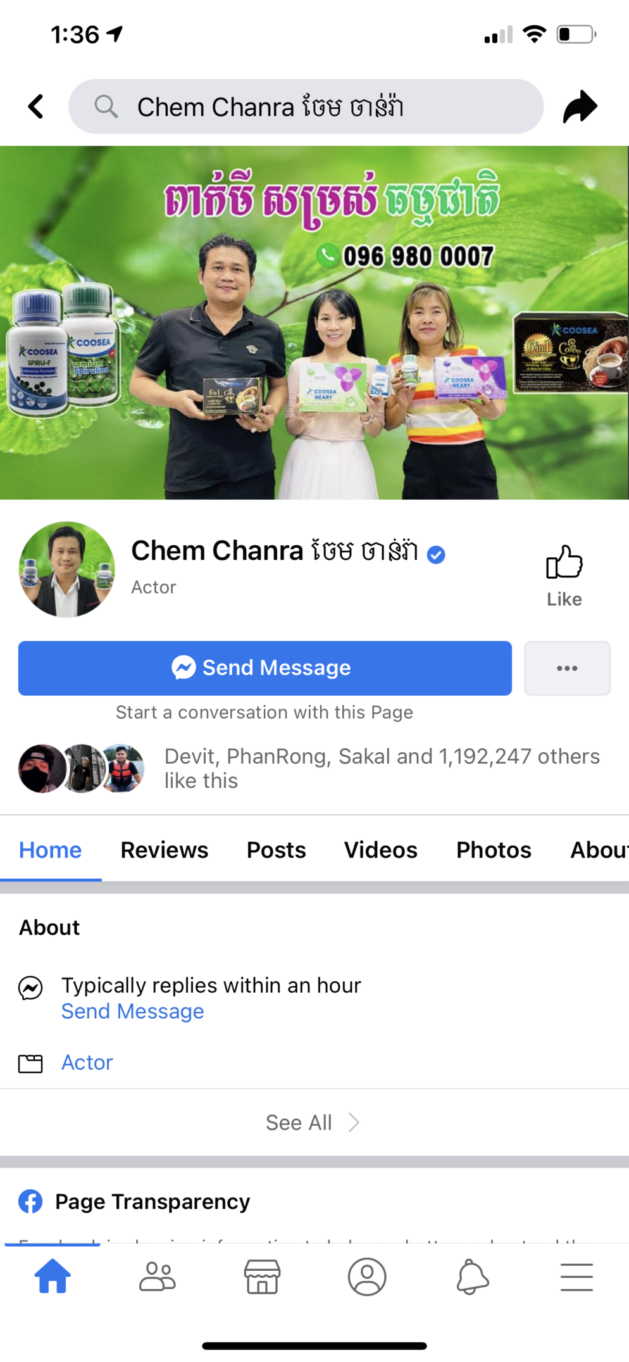Open the Photos tab
This screenshot has height=1362, width=629.
point(494,850)
